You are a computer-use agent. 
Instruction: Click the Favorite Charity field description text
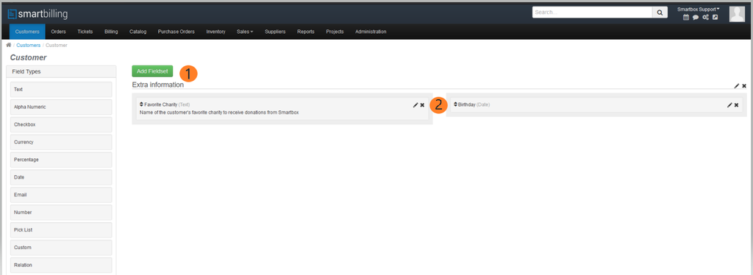[x=219, y=113]
